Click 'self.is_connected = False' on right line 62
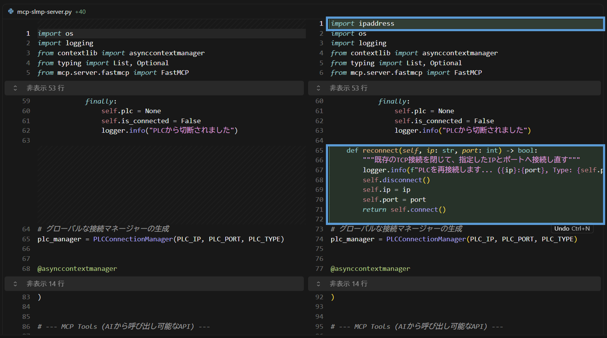The width and height of the screenshot is (607, 338). pyautogui.click(x=444, y=121)
